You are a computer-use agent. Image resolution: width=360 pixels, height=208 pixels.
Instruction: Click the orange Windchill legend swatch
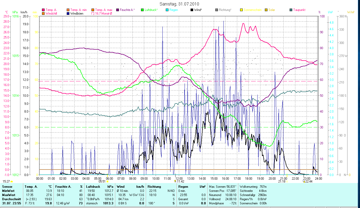click(x=43, y=13)
